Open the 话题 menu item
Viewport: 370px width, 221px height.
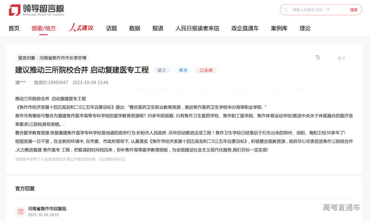pyautogui.click(x=111, y=28)
